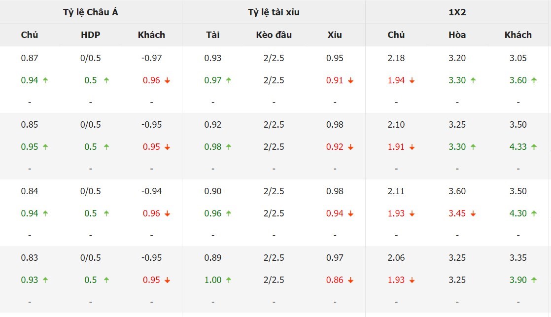Click the Kèo đầu column header
Viewport: 551px width, 317px height.
(274, 35)
